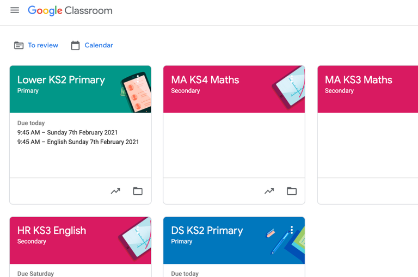Image resolution: width=418 pixels, height=277 pixels.
Task: Open the MA KS3 Maths class title
Action: [x=359, y=79]
